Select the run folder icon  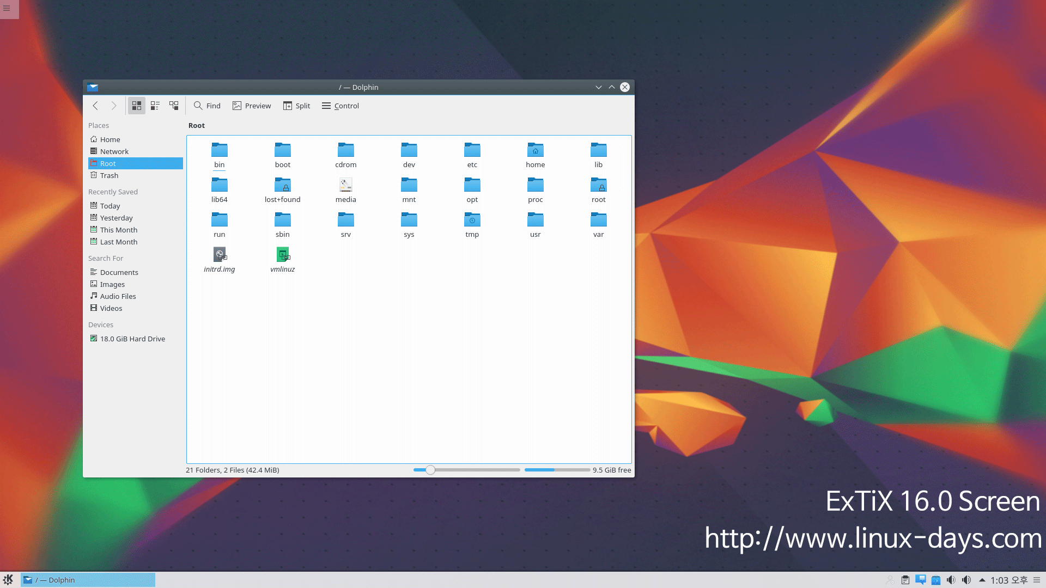[x=220, y=219]
